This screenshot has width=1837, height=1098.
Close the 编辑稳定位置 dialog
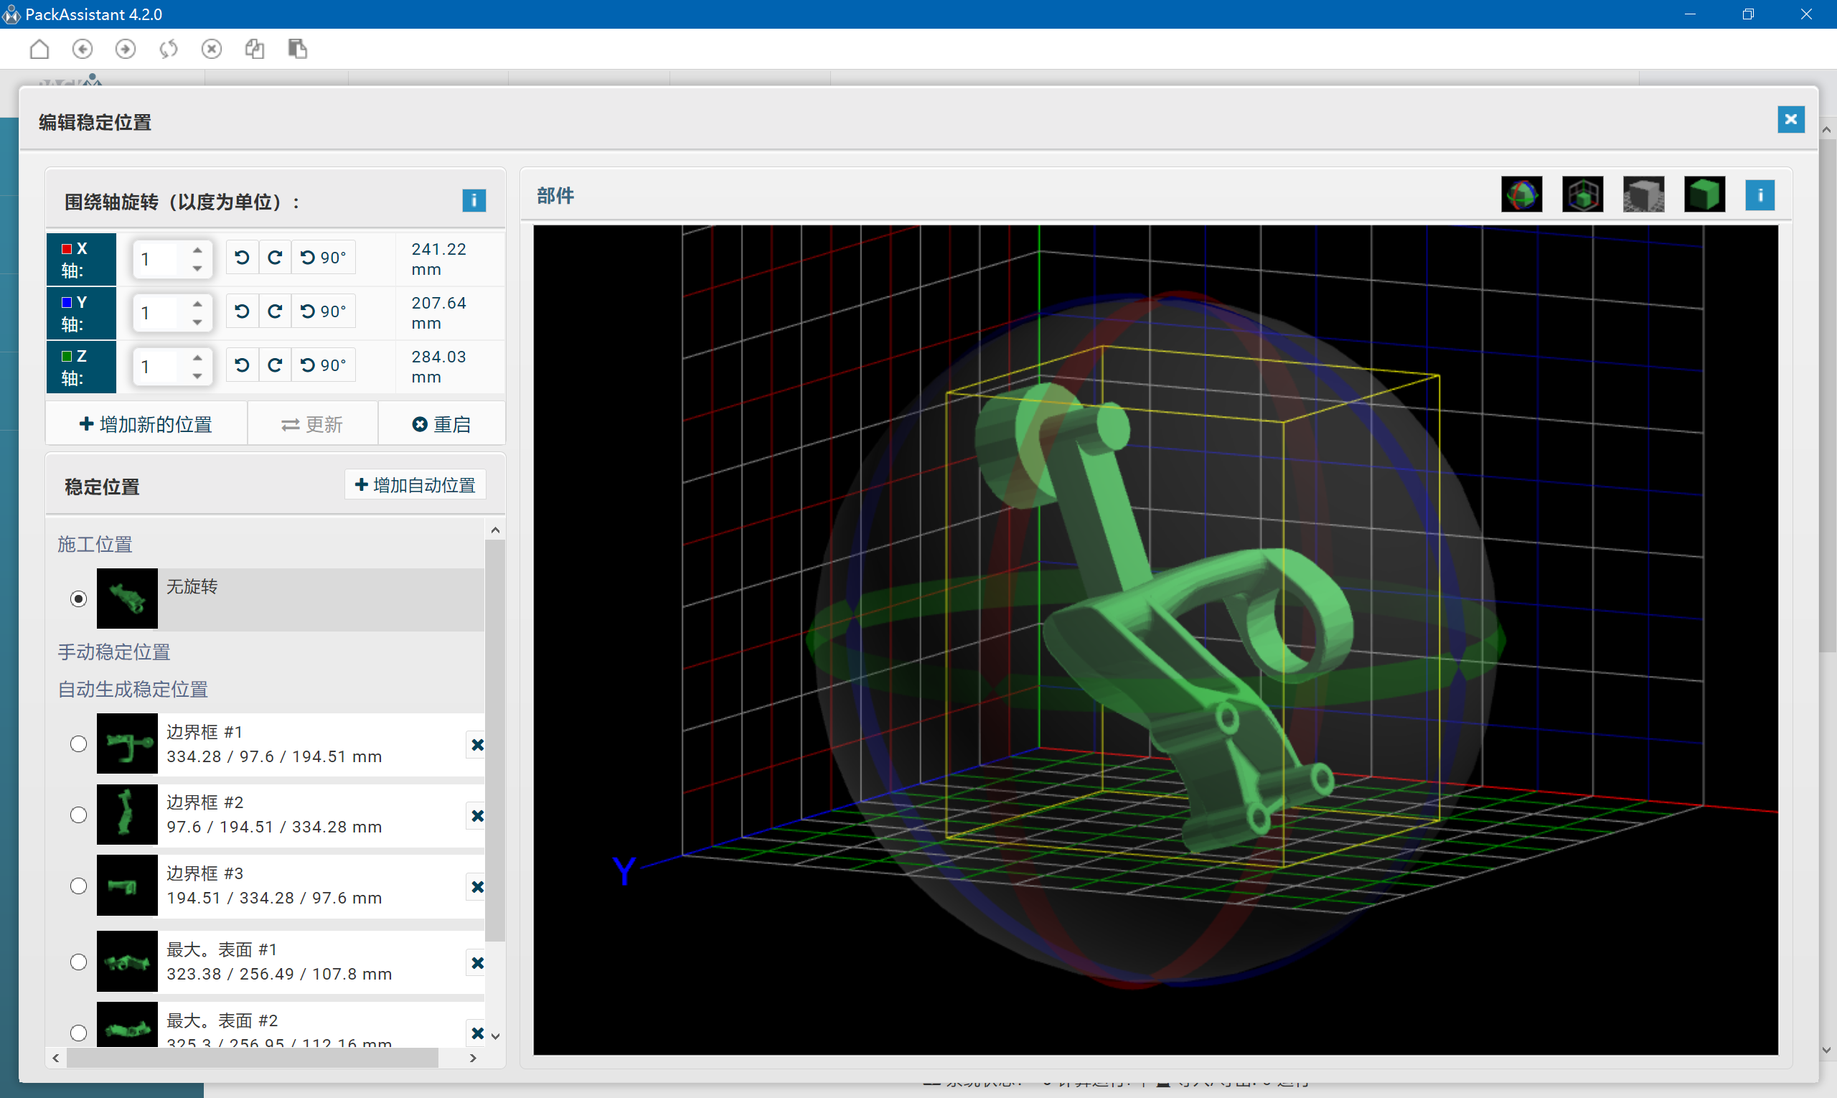click(x=1790, y=119)
